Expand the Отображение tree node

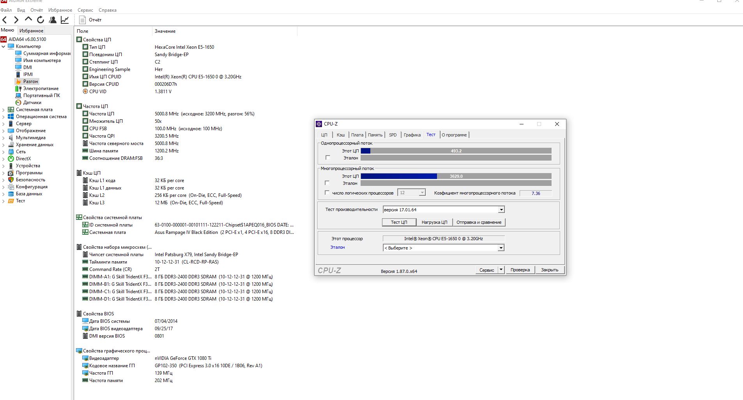pyautogui.click(x=4, y=131)
